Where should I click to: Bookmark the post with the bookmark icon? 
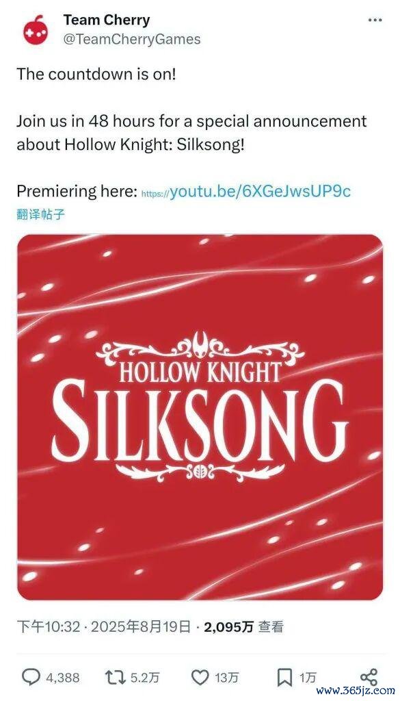[284, 678]
